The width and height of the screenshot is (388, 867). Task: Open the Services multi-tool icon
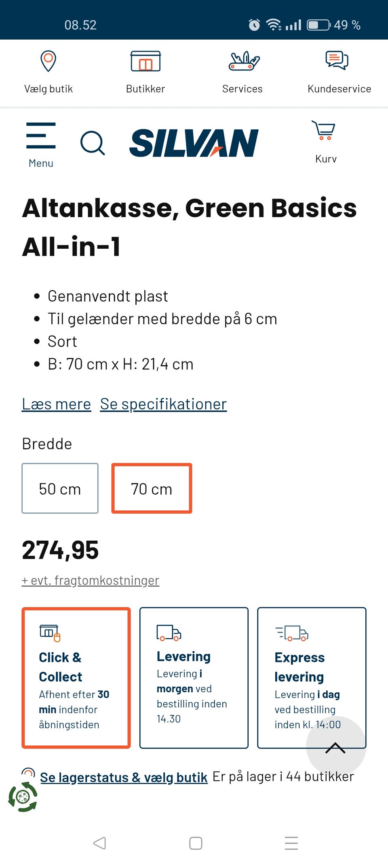tap(242, 61)
